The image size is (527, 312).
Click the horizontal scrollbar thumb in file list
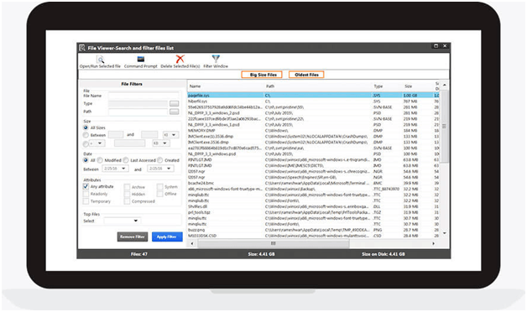274,243
